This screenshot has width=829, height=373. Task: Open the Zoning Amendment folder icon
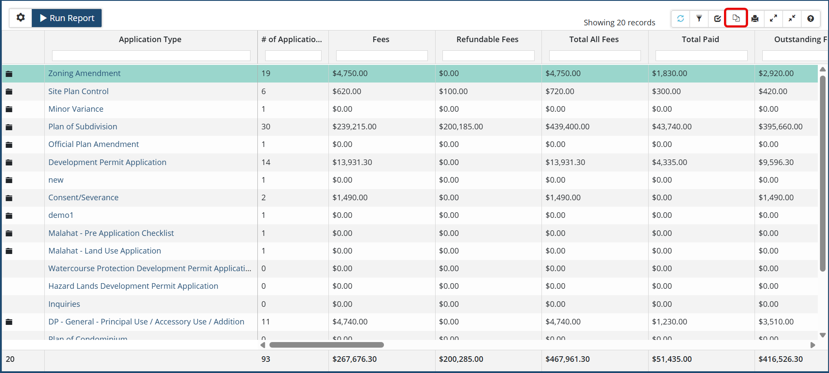(9, 74)
